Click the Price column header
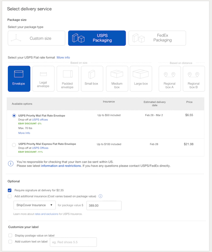This screenshot has height=252, width=212. [189, 102]
